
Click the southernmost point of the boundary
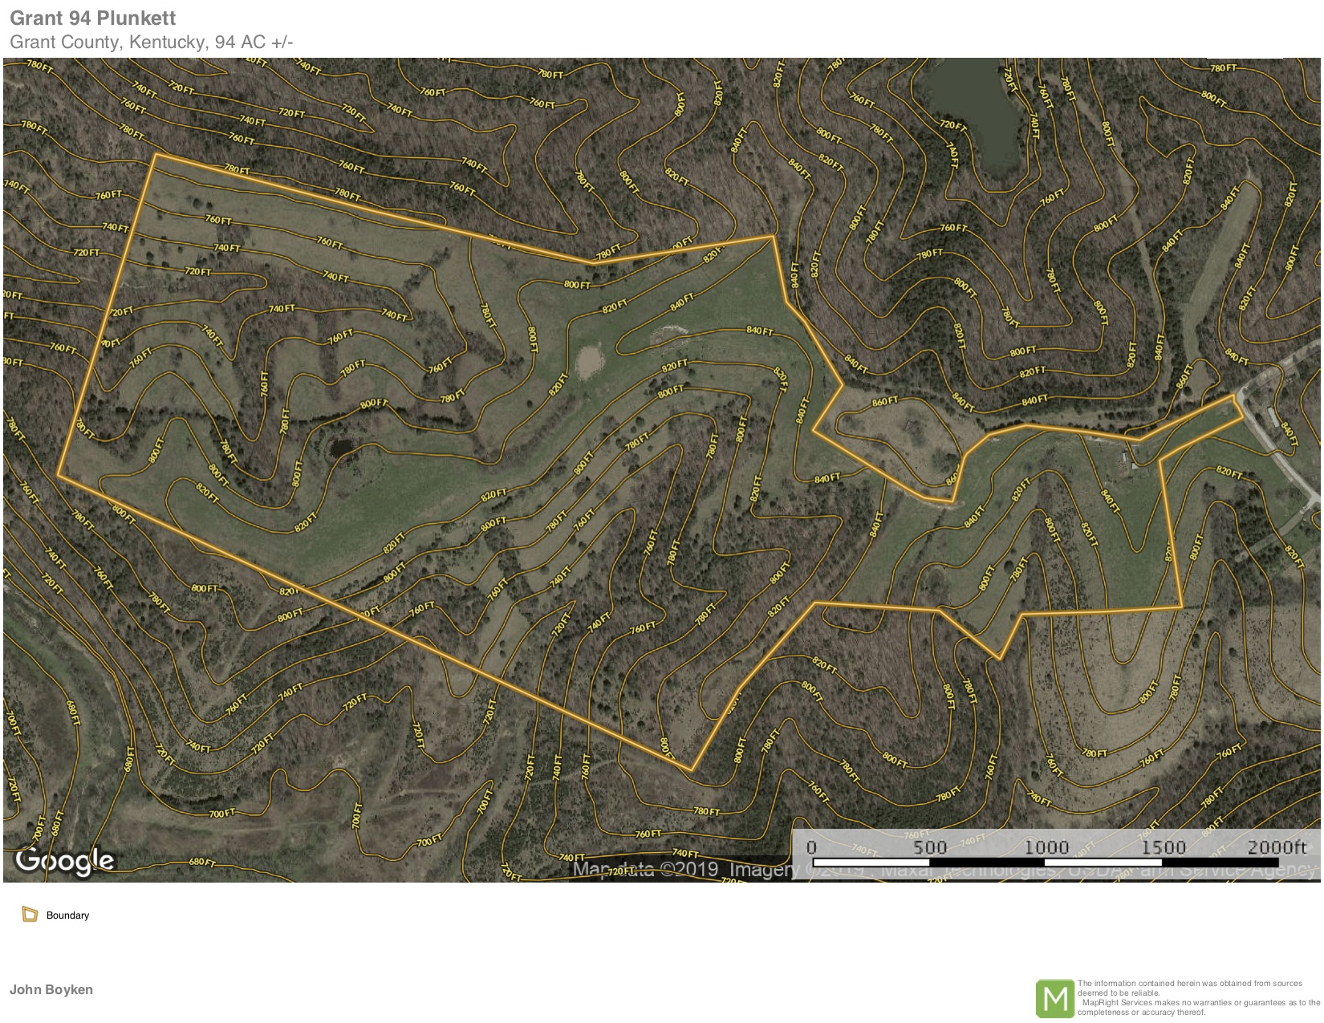[691, 770]
